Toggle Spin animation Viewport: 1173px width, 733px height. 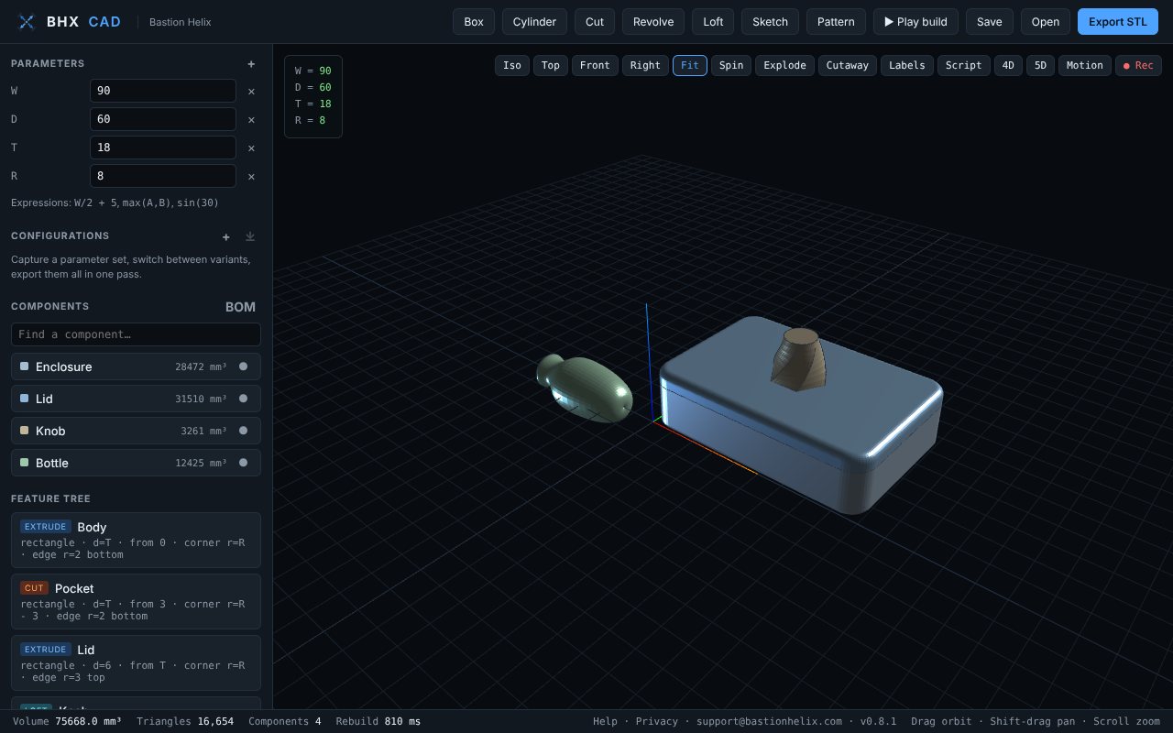tap(731, 65)
